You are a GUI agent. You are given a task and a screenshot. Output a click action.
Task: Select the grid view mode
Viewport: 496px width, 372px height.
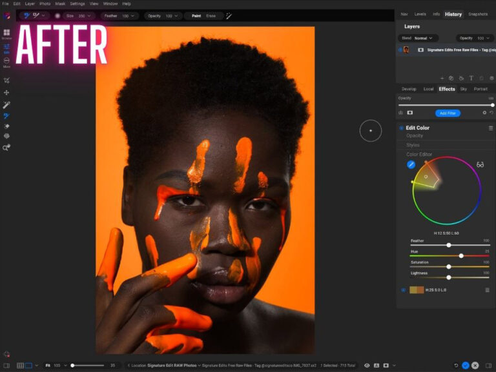(x=20, y=366)
